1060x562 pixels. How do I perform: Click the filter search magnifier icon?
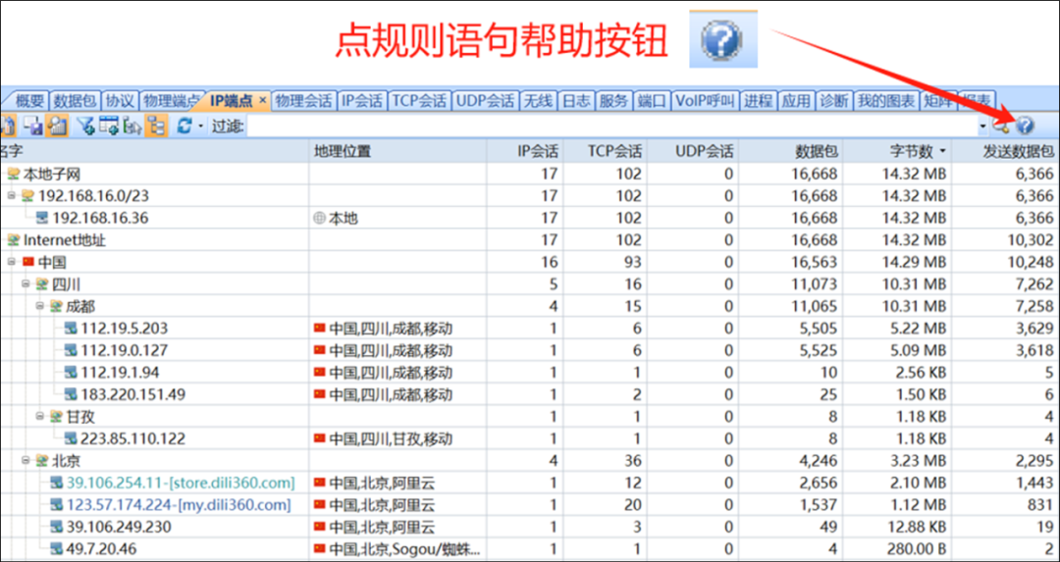(x=1002, y=126)
